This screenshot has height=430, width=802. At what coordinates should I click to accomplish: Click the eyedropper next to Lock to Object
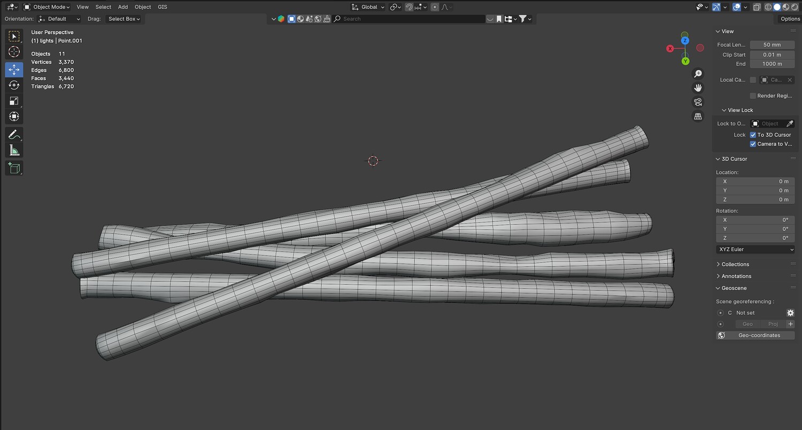(x=790, y=124)
